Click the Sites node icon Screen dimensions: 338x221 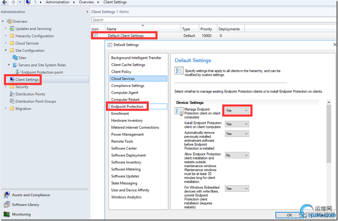click(x=15, y=57)
